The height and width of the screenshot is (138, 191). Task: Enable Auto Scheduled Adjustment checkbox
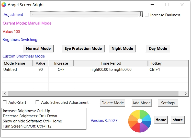[x=37, y=102]
